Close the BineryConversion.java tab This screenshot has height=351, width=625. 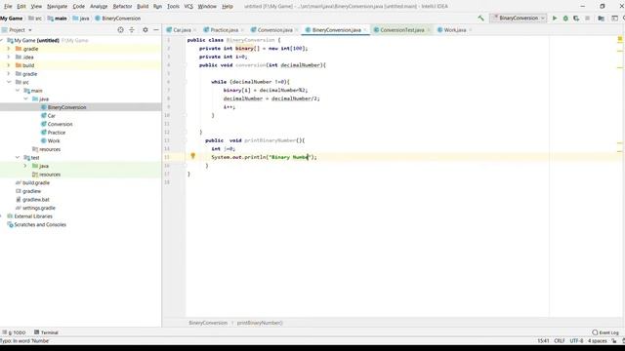(x=364, y=30)
